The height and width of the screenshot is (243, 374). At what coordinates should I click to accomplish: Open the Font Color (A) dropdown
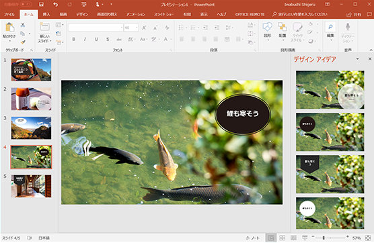click(x=167, y=40)
